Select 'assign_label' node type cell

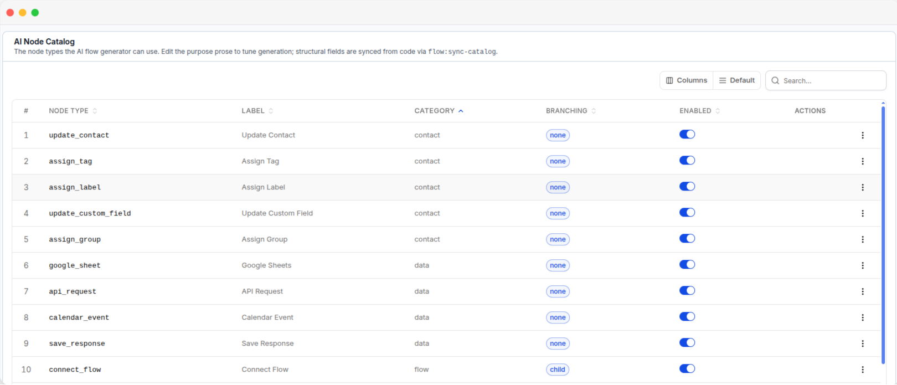pyautogui.click(x=75, y=187)
